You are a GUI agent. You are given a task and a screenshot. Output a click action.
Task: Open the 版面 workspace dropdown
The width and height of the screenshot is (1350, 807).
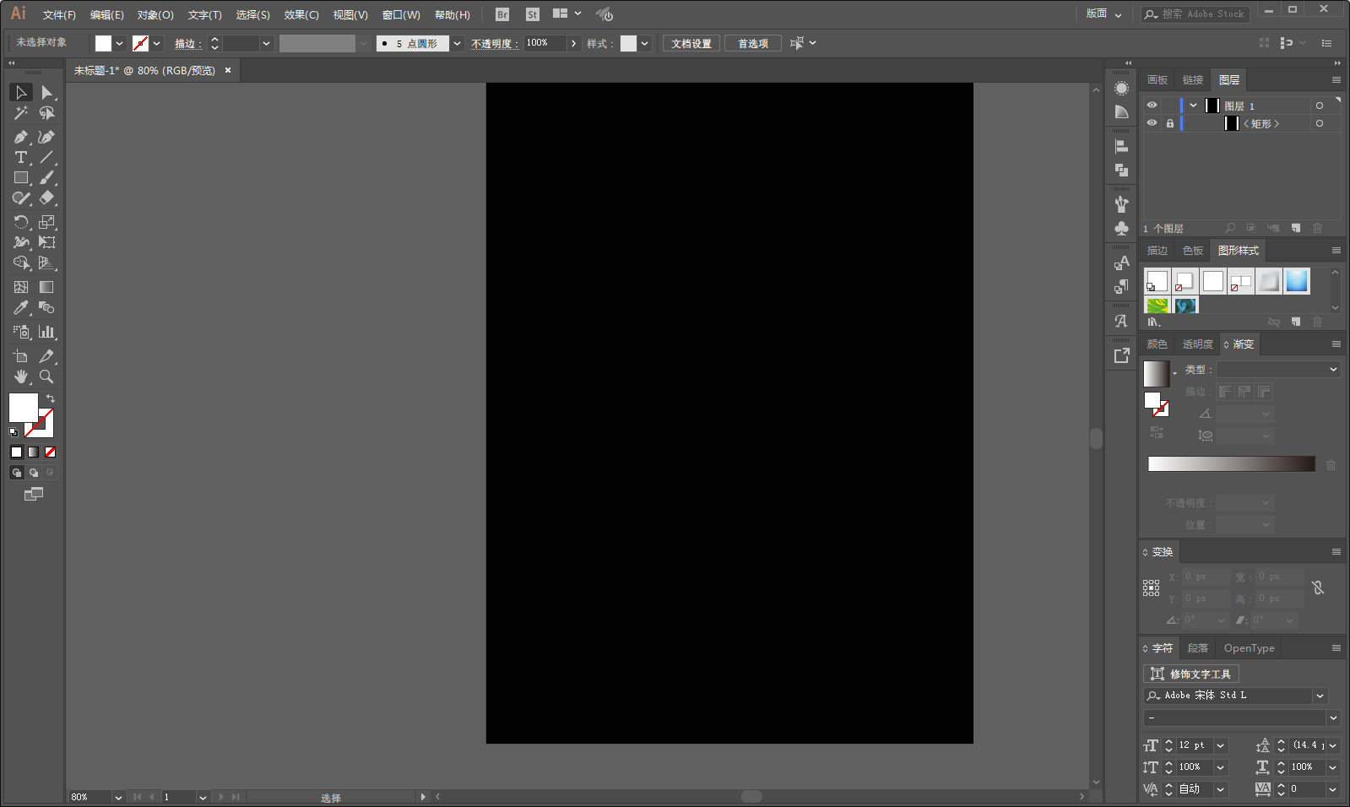pyautogui.click(x=1103, y=14)
